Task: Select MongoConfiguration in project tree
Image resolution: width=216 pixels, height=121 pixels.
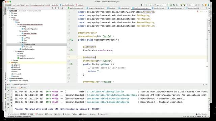Action: [30, 29]
